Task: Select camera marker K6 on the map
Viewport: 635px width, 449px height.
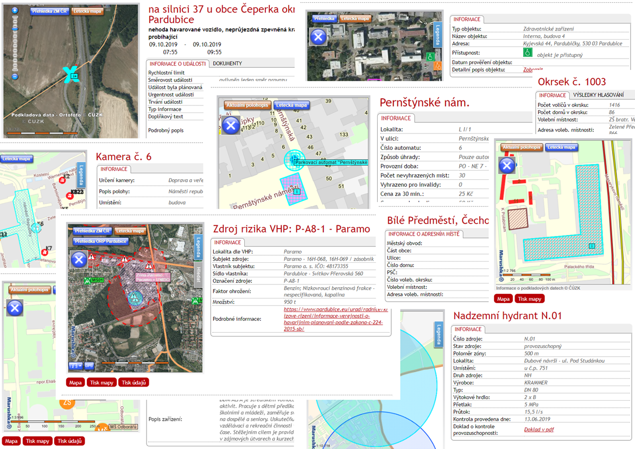Action: coord(36,228)
